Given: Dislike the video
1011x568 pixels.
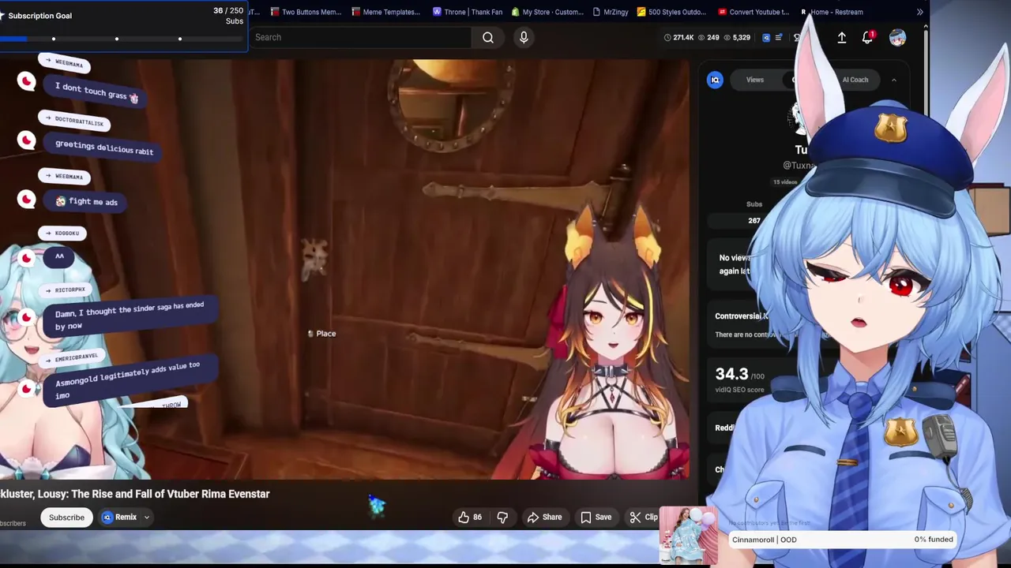Looking at the screenshot, I should [502, 517].
